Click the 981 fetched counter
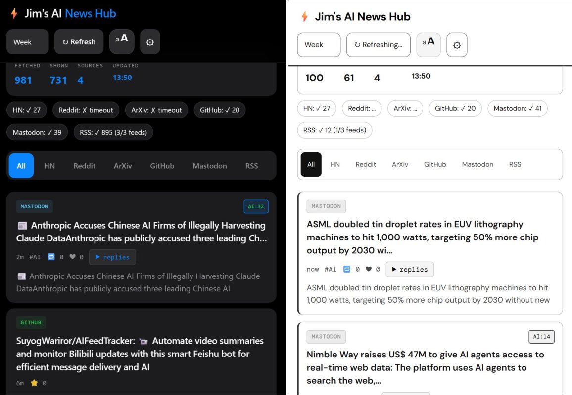572x395 pixels. [23, 80]
